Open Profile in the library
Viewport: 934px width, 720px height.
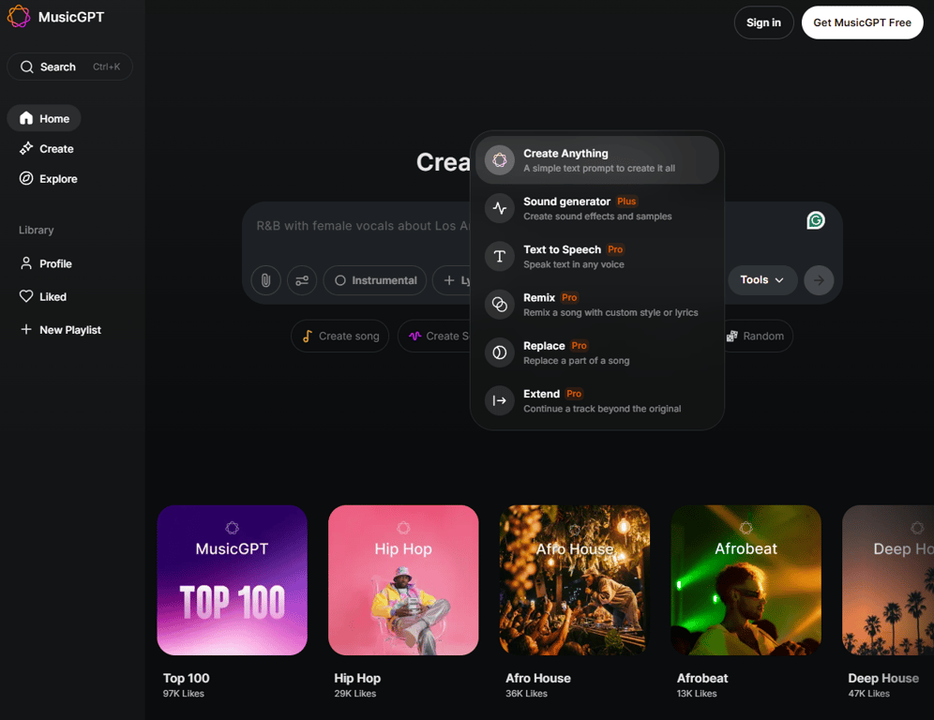coord(46,263)
